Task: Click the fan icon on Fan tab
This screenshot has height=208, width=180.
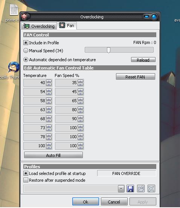Action: 62,25
